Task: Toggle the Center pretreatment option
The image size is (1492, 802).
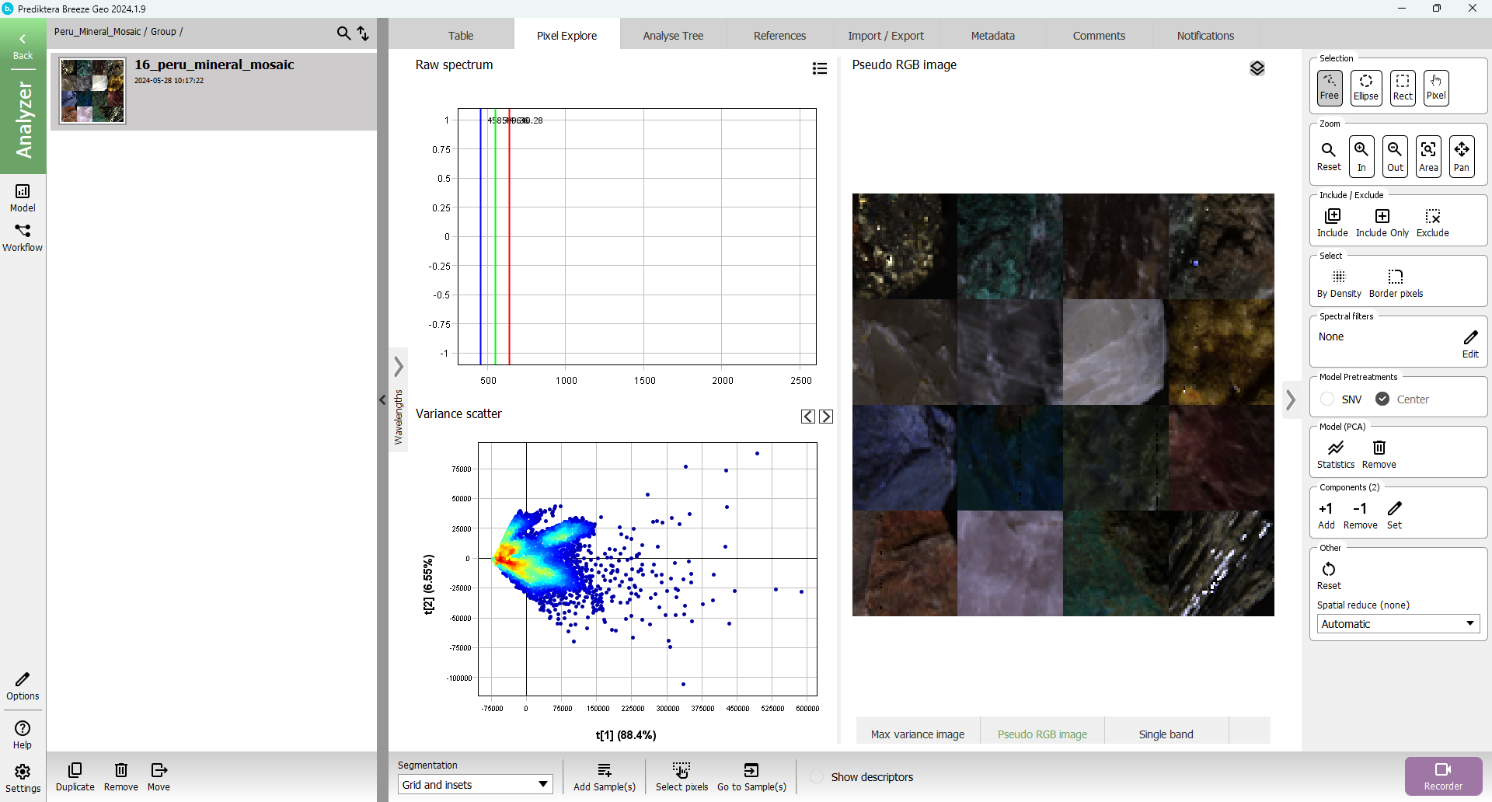Action: point(1382,399)
